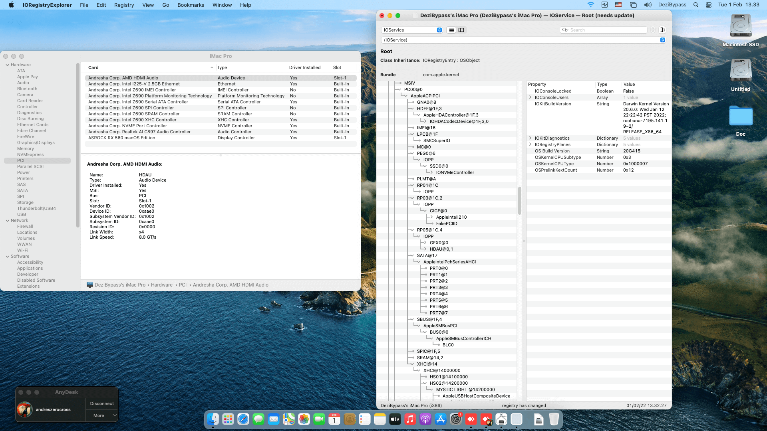Open the More menu in AnyDesk
The image size is (767, 431).
pyautogui.click(x=102, y=415)
